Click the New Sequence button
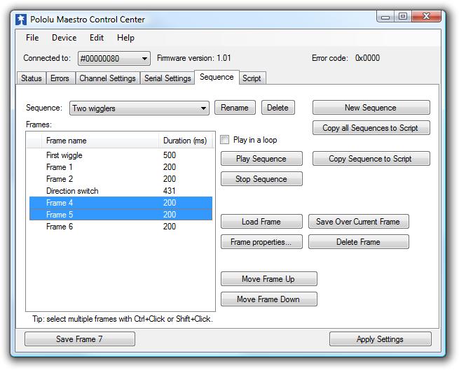 pos(371,108)
